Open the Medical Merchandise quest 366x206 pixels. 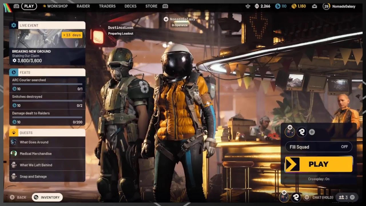click(47, 154)
